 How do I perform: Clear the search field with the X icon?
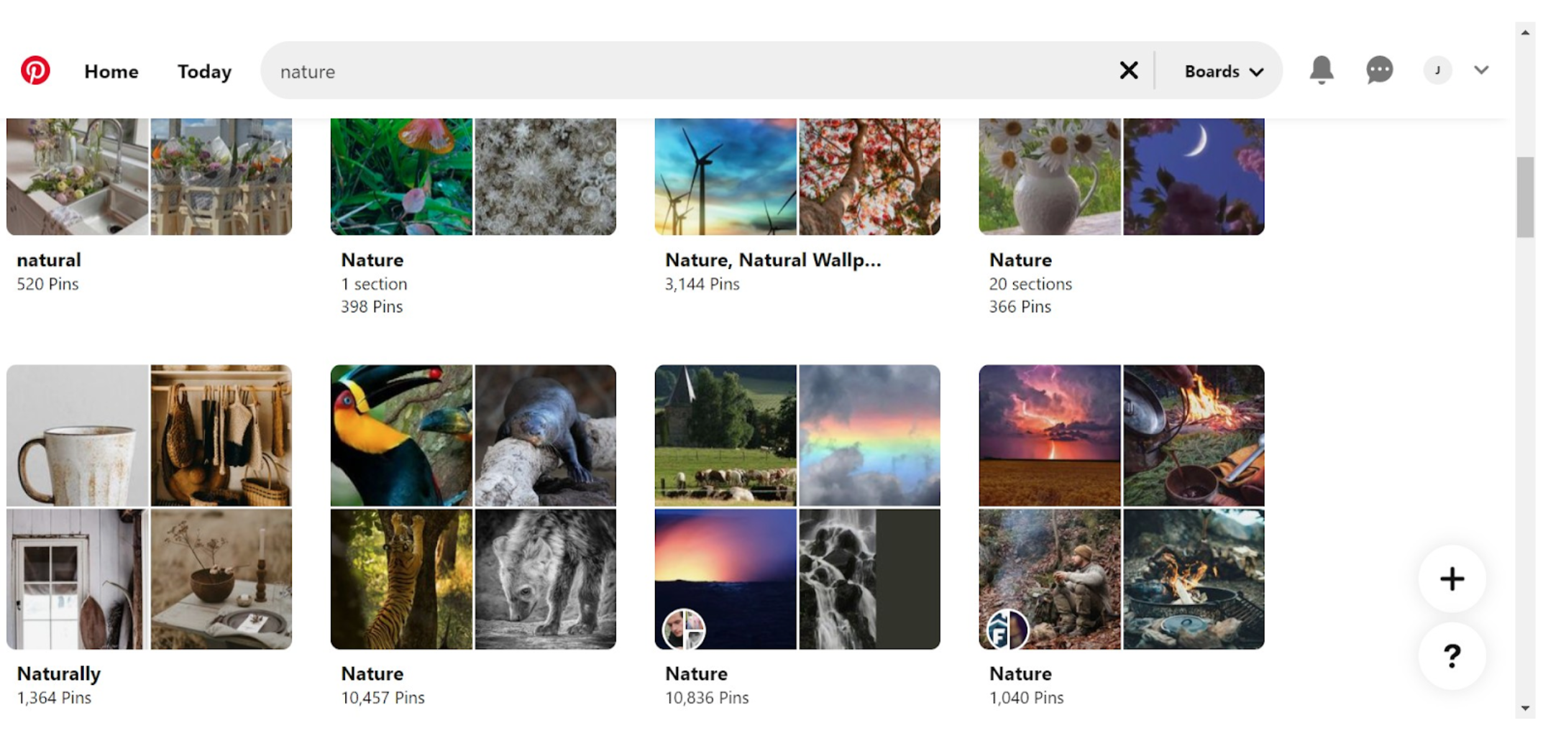coord(1128,70)
